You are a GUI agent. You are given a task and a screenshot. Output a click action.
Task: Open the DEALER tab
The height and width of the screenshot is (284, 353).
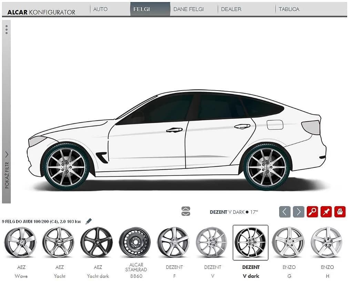point(231,9)
